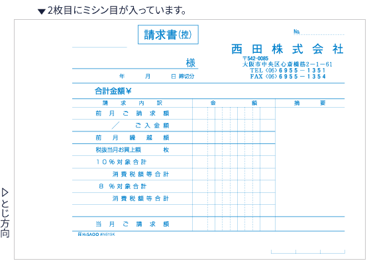The height and width of the screenshot is (261, 371).
Task: Click the 摘要 column header
Action: (x=310, y=103)
